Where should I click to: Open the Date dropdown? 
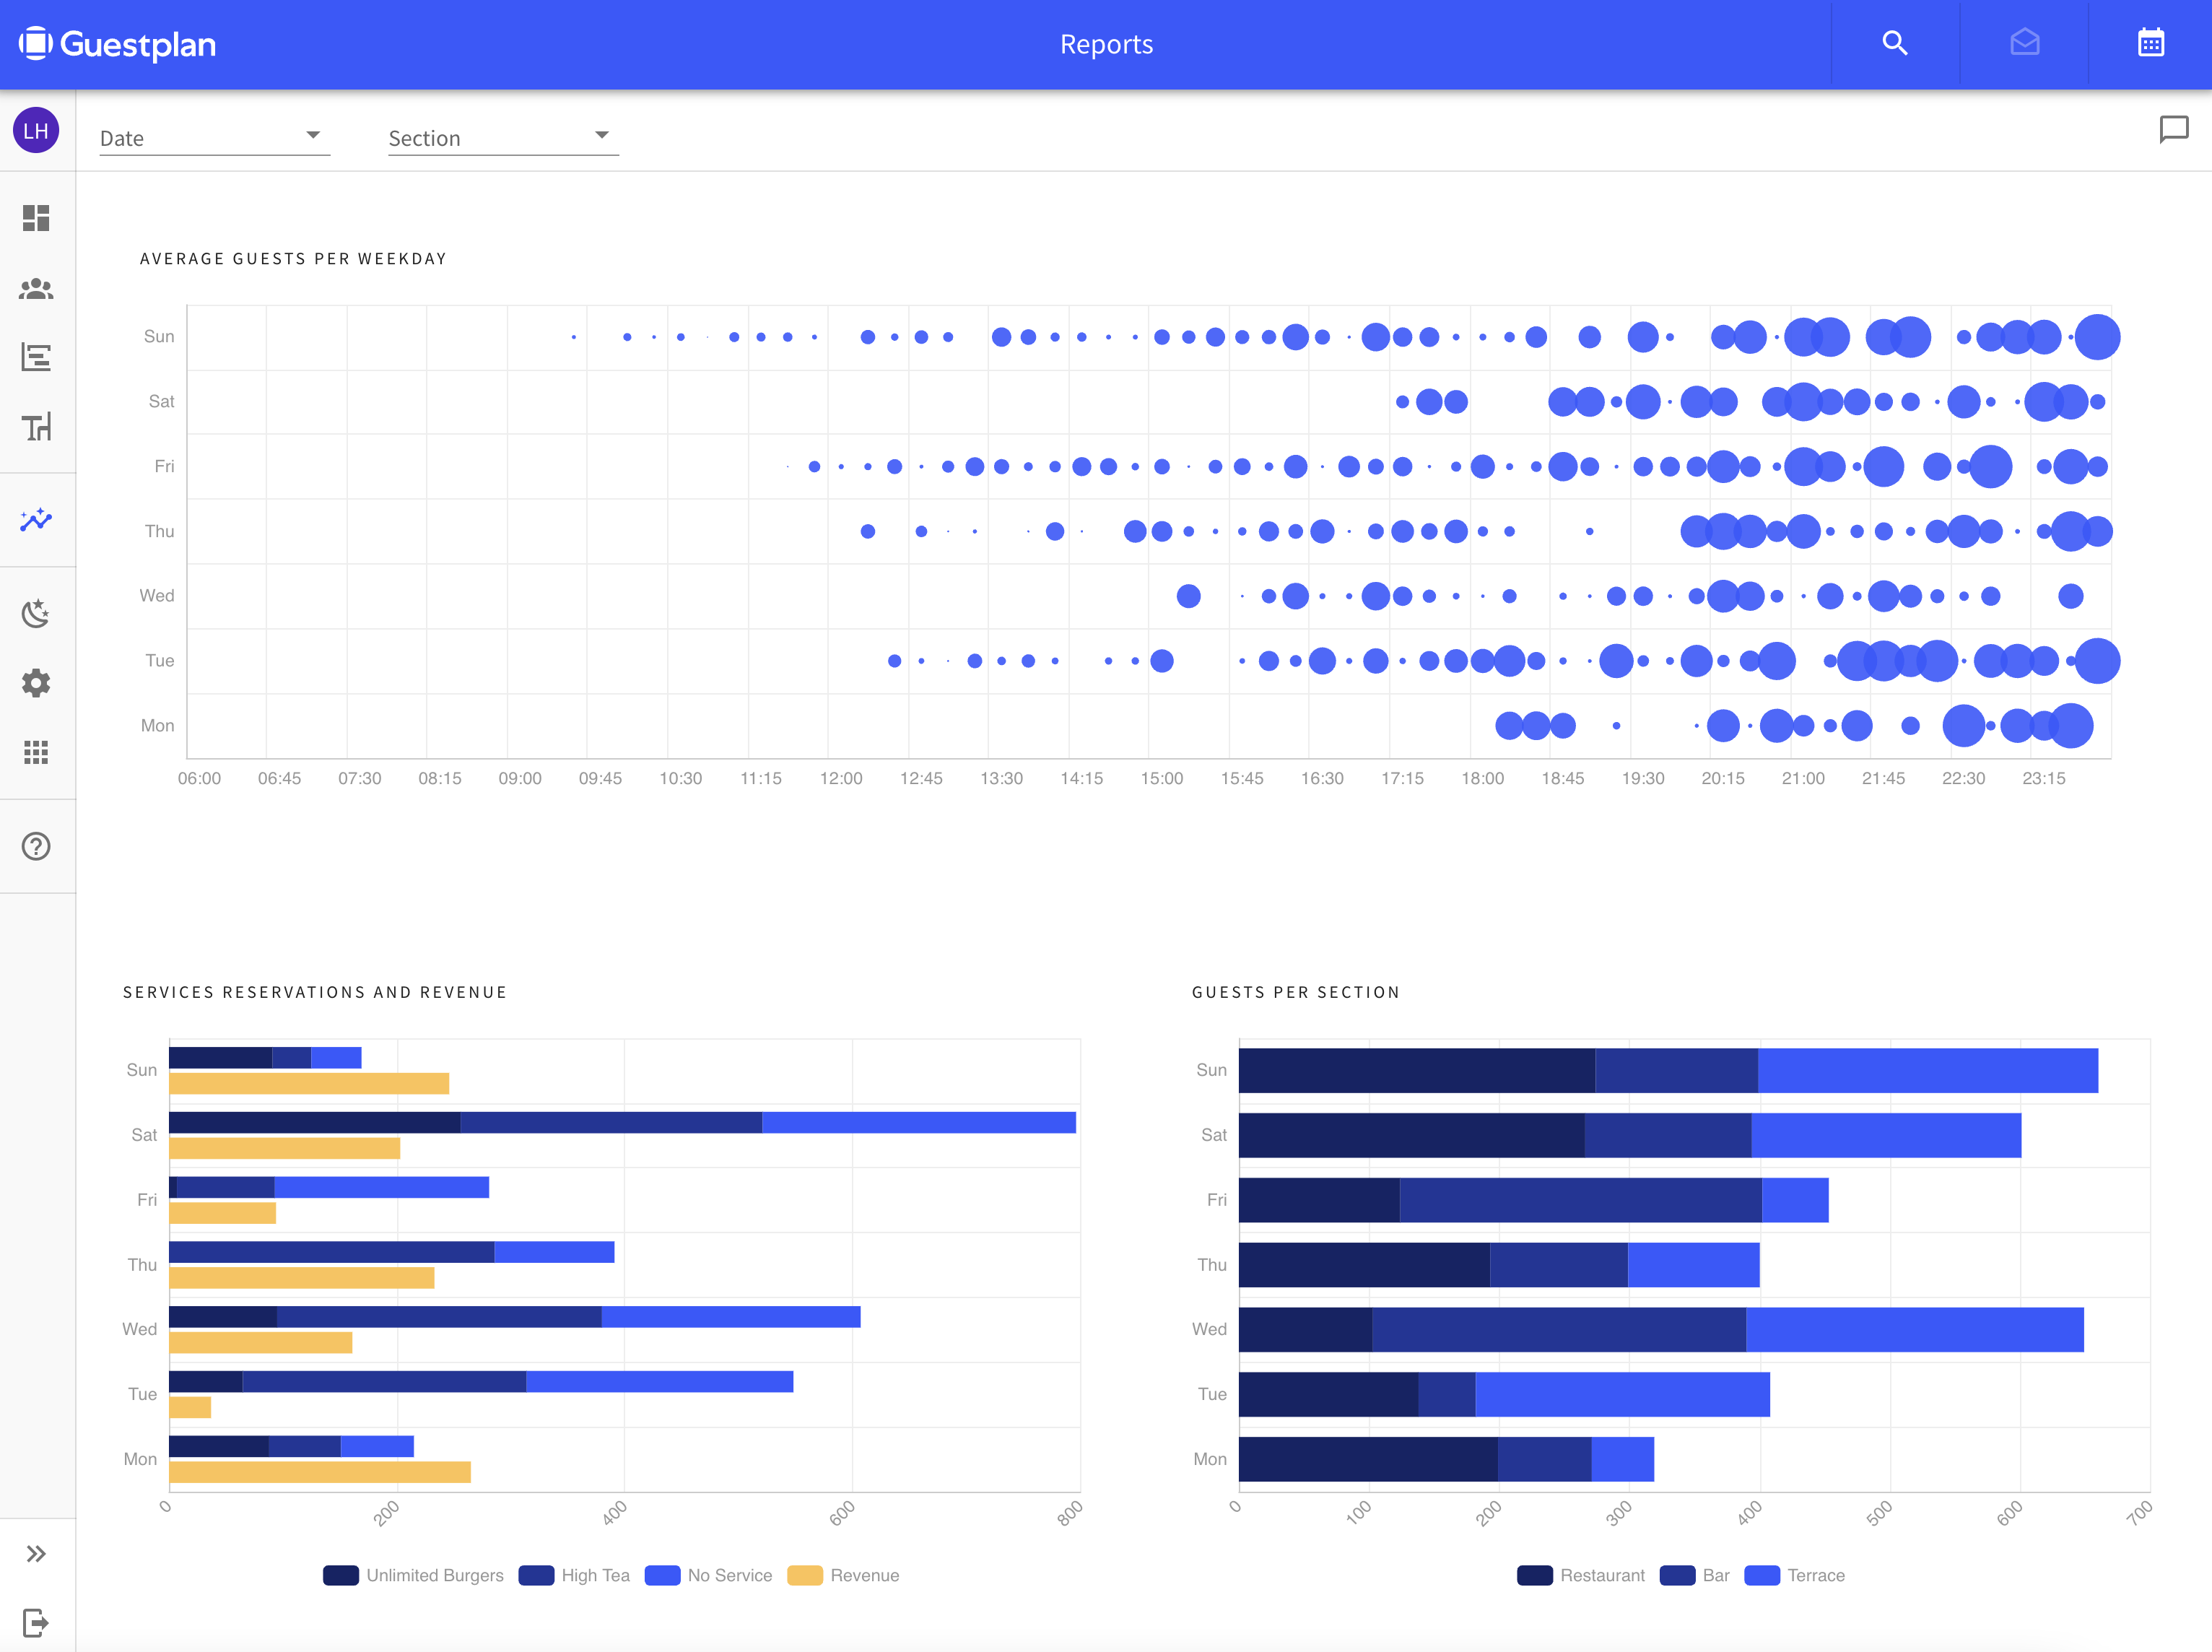(214, 138)
